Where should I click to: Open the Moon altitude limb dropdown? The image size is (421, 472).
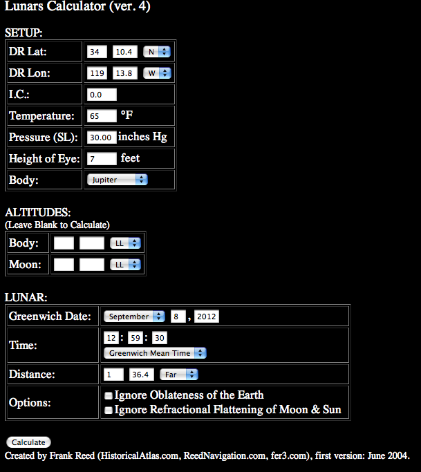click(125, 265)
